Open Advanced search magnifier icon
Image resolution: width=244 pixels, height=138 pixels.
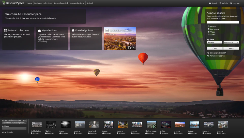tap(208, 56)
